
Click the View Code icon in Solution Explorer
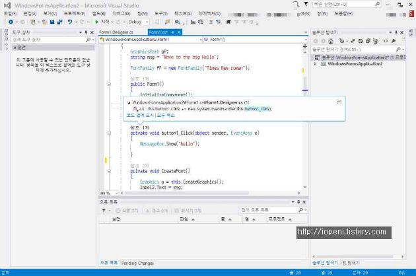[x=386, y=41]
